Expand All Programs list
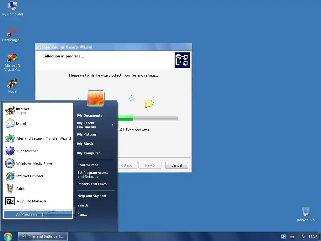 click(x=38, y=214)
